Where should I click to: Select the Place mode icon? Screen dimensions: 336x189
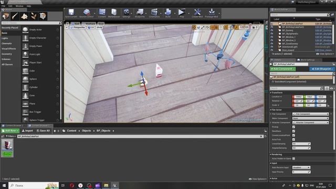(6, 16)
